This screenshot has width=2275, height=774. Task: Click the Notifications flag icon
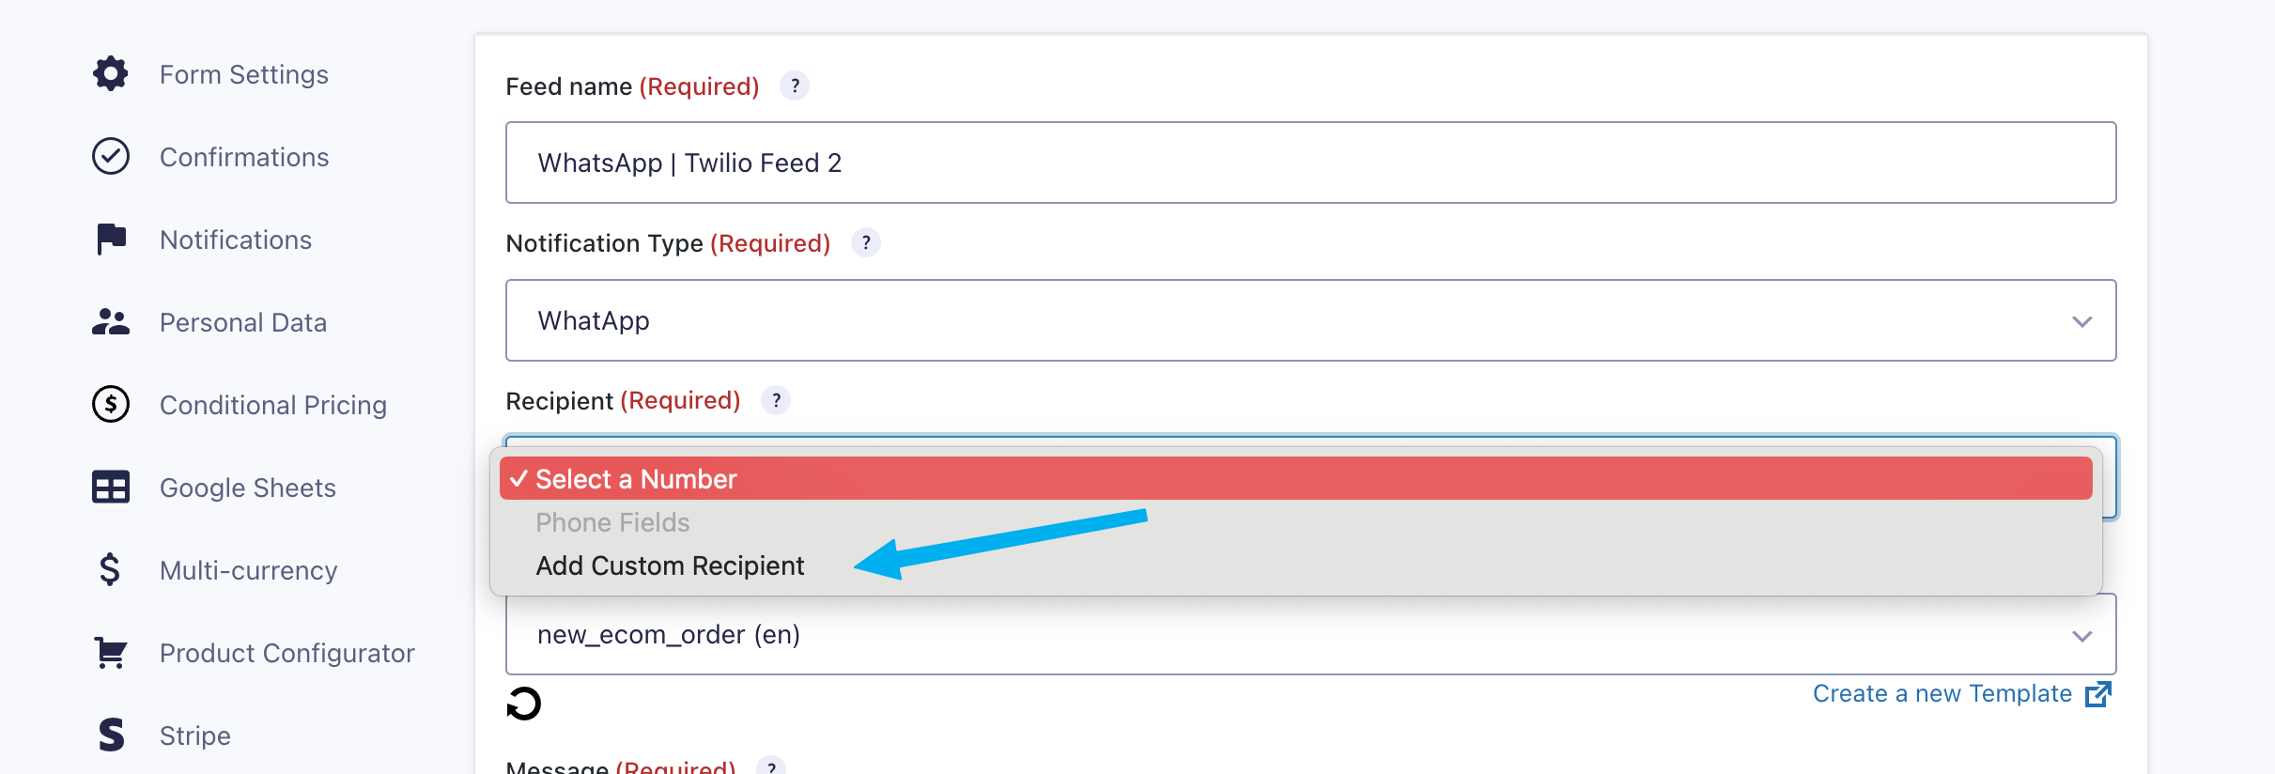click(111, 240)
